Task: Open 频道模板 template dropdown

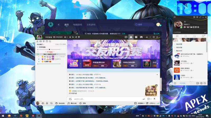Action: 140,103
